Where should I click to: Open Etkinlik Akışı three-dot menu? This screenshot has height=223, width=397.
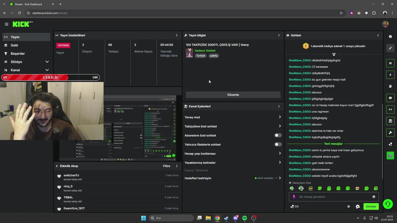pyautogui.click(x=177, y=166)
